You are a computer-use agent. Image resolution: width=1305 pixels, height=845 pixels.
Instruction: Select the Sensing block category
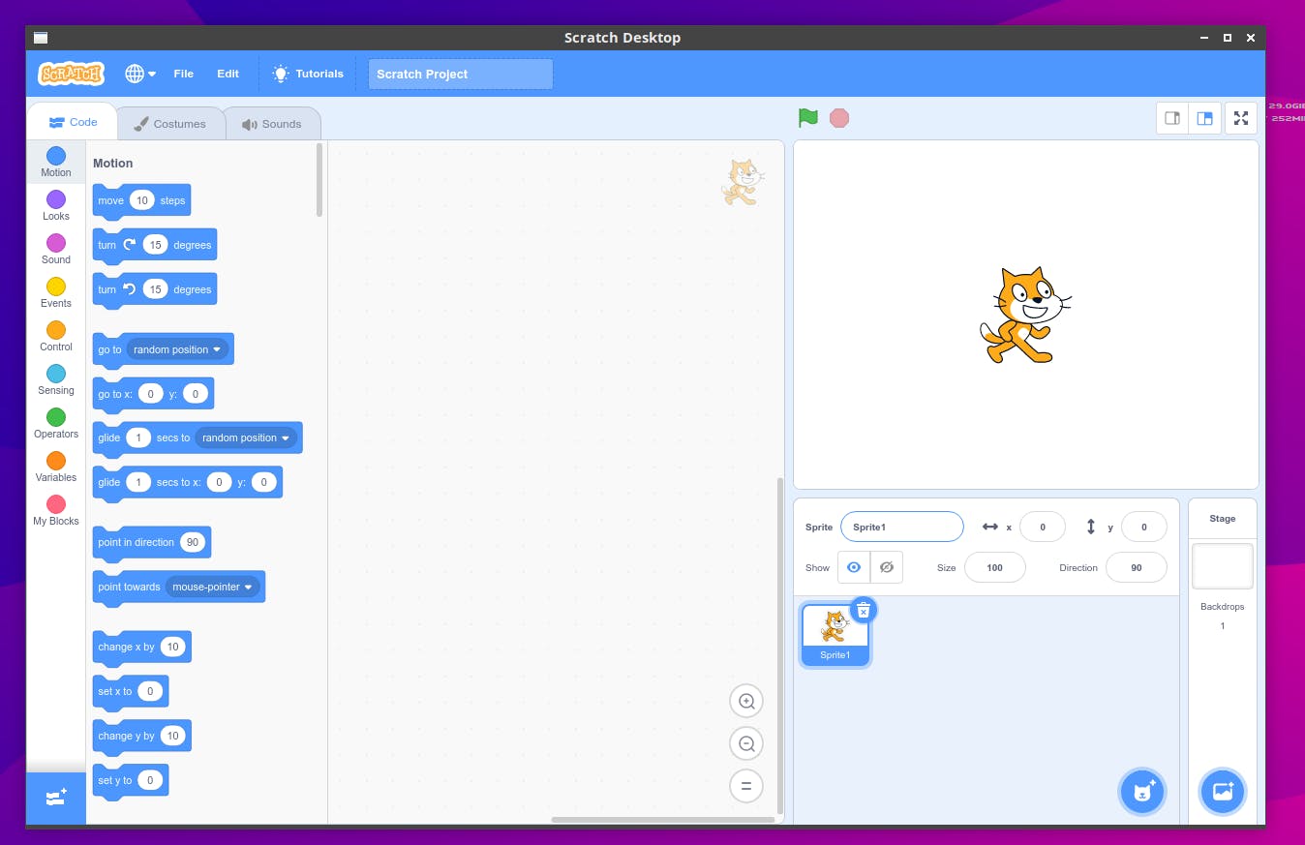pos(56,379)
